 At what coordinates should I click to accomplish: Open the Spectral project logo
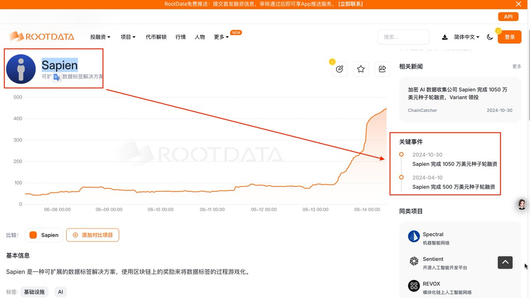coord(414,236)
